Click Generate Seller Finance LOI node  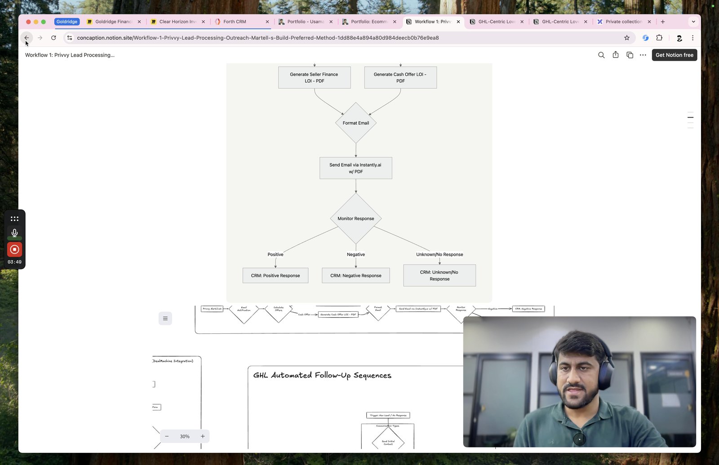(315, 77)
